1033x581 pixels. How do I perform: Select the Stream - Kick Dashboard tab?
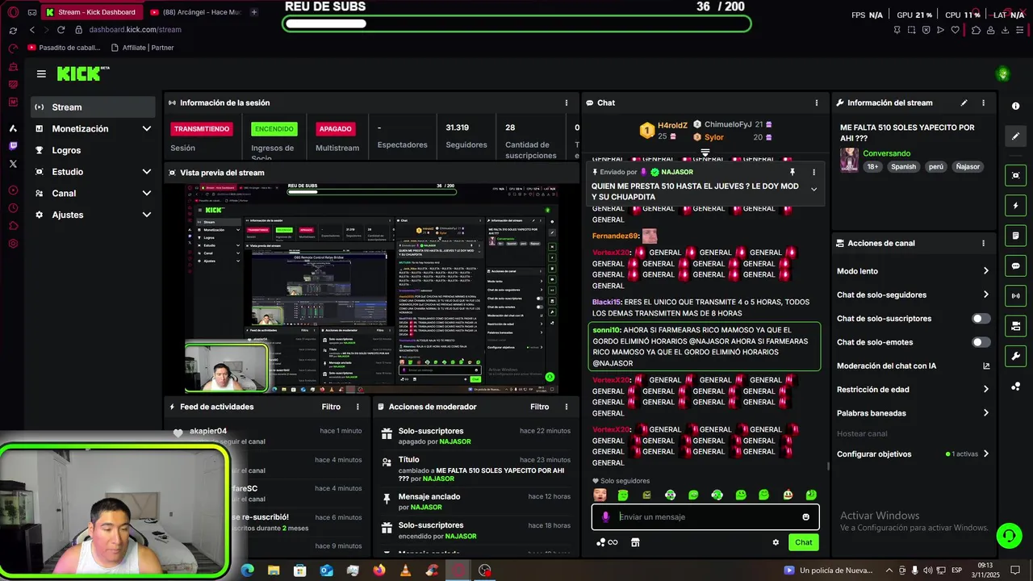coord(91,12)
